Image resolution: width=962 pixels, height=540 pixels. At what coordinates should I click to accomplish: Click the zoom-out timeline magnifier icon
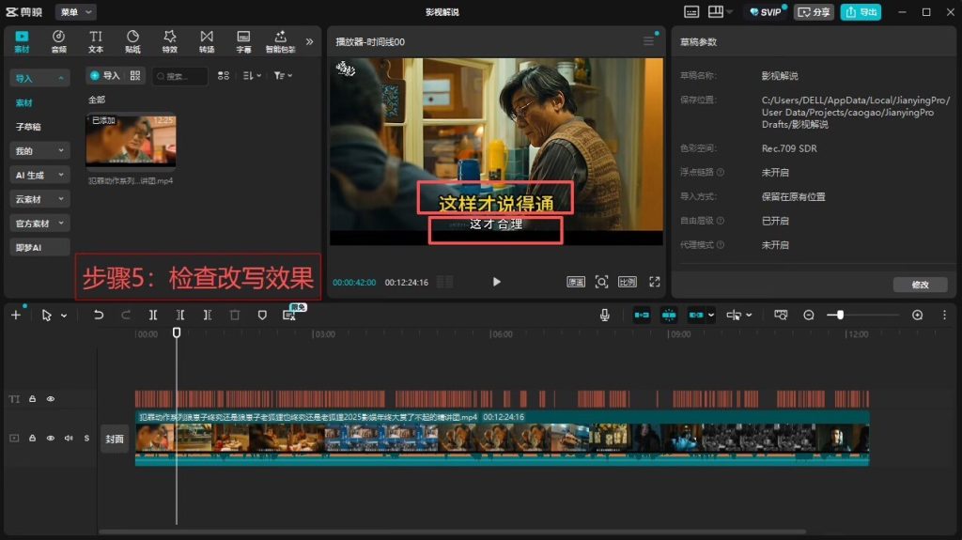(809, 315)
